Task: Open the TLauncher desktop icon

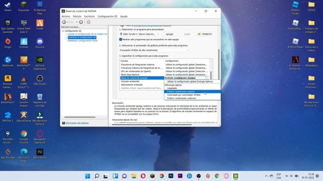Action: point(24,6)
